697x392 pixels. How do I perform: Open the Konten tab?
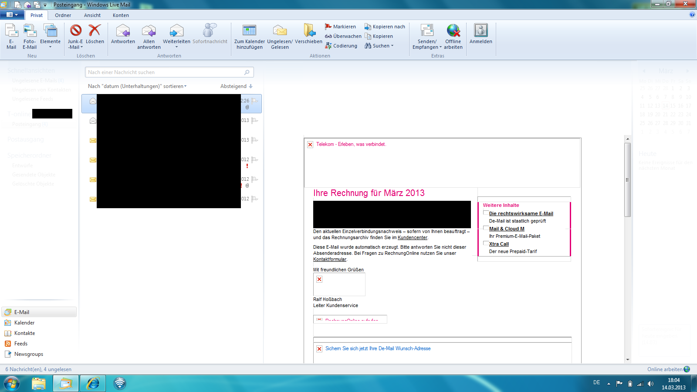click(121, 15)
